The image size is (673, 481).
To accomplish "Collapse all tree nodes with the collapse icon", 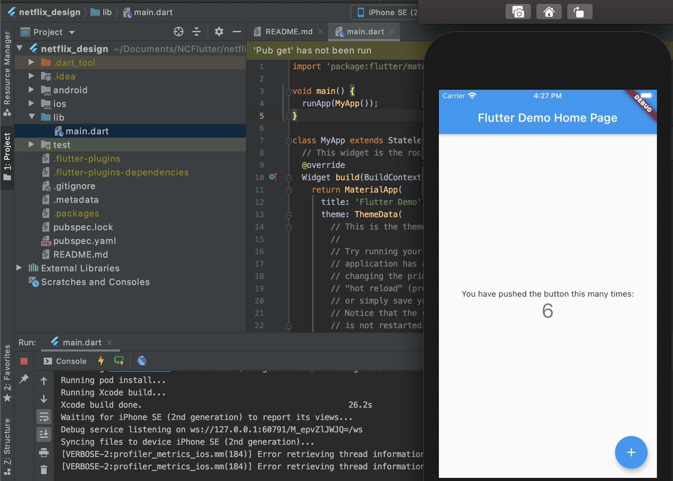I will click(x=197, y=32).
